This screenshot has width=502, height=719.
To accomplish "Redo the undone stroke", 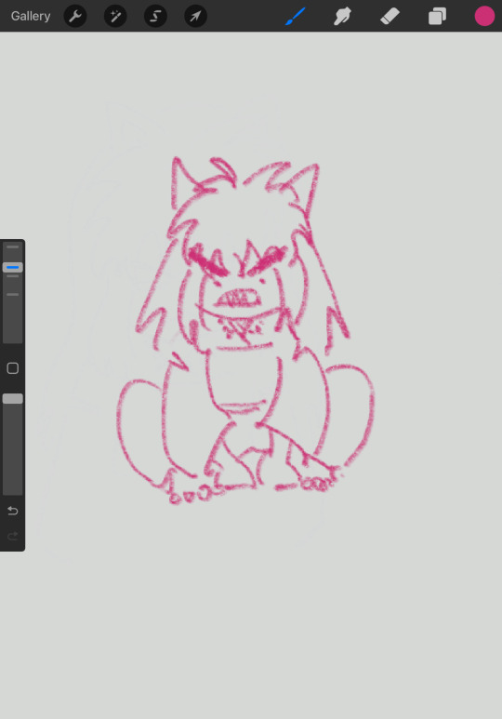I will 13,536.
